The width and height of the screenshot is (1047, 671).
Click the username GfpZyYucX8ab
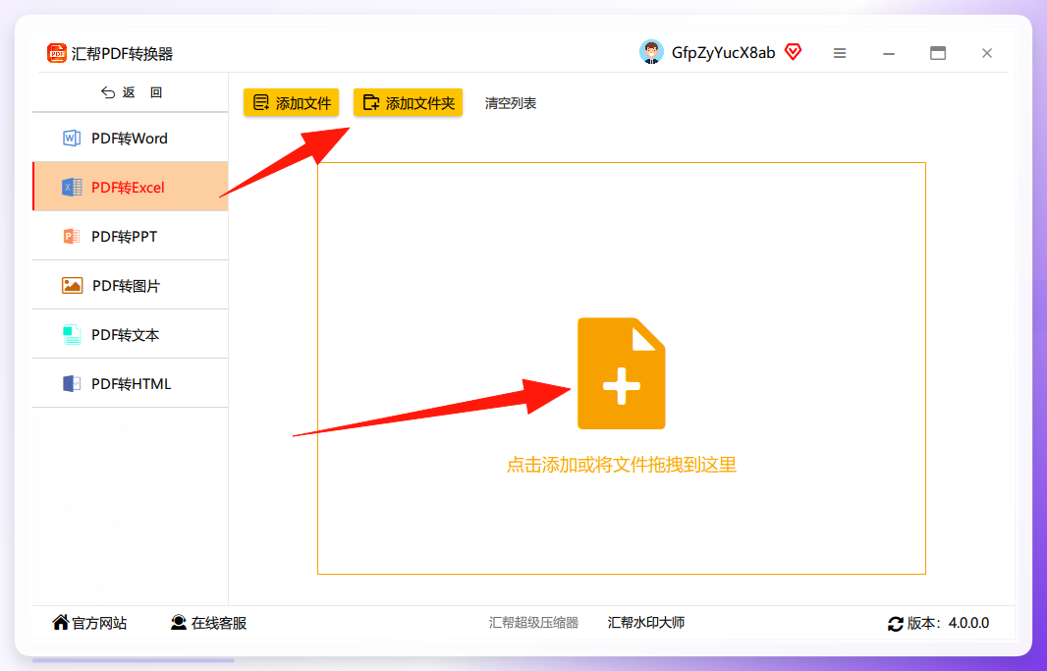click(723, 53)
